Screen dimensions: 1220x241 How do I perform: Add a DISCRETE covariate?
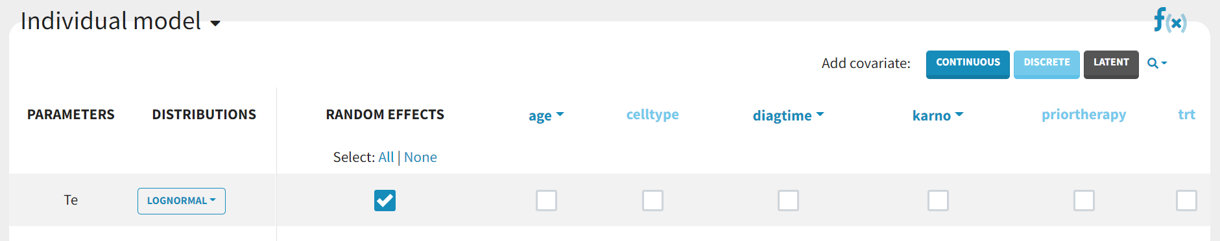pos(1047,64)
